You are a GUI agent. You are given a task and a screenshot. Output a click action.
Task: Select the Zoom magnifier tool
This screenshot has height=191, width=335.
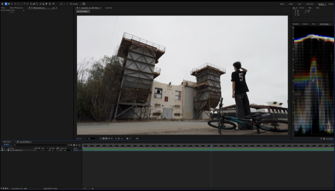[12, 4]
